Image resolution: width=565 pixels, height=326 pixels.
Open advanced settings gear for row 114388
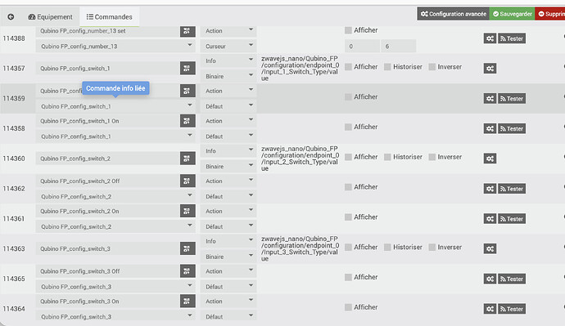point(490,38)
